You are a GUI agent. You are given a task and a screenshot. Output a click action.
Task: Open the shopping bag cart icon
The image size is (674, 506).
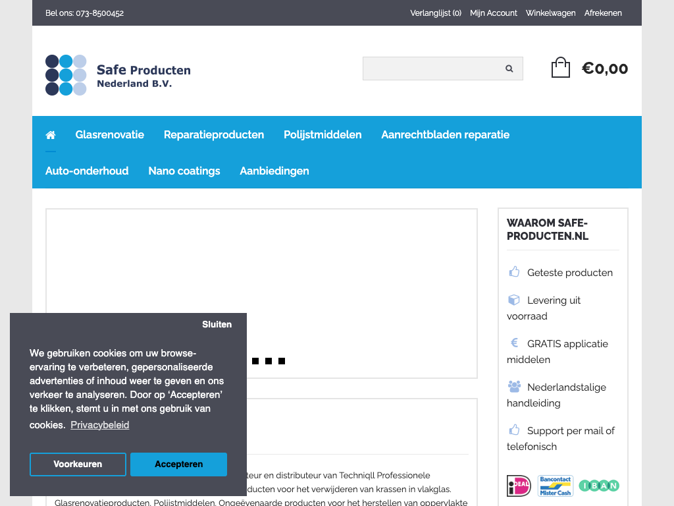pos(560,68)
